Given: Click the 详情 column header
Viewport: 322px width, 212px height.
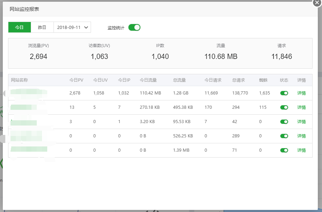Looking at the screenshot, I should (301, 80).
